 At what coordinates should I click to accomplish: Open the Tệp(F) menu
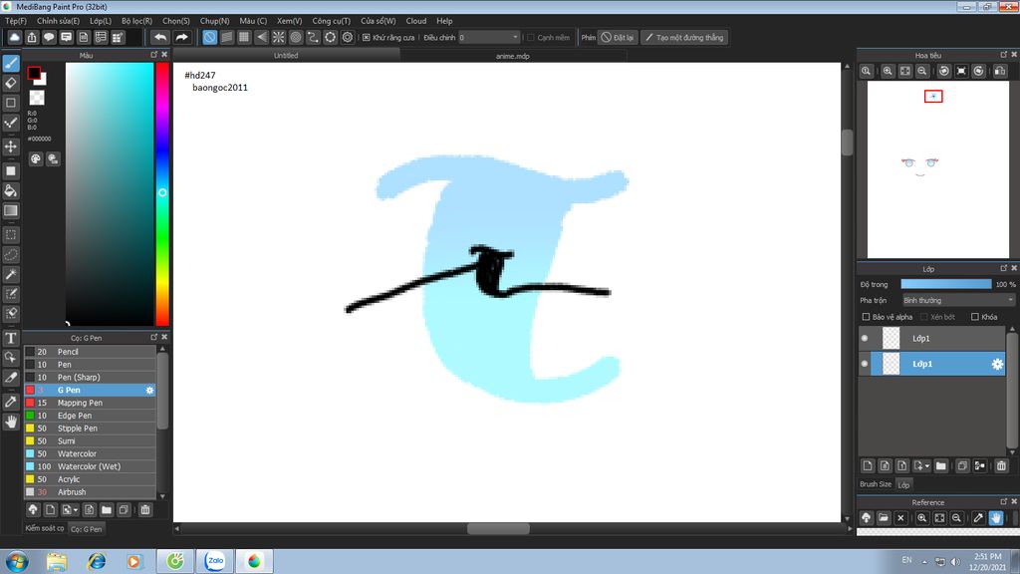tap(16, 21)
